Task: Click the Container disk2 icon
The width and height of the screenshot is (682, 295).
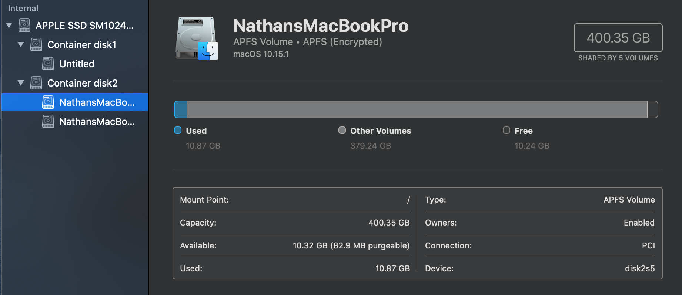Action: click(36, 83)
